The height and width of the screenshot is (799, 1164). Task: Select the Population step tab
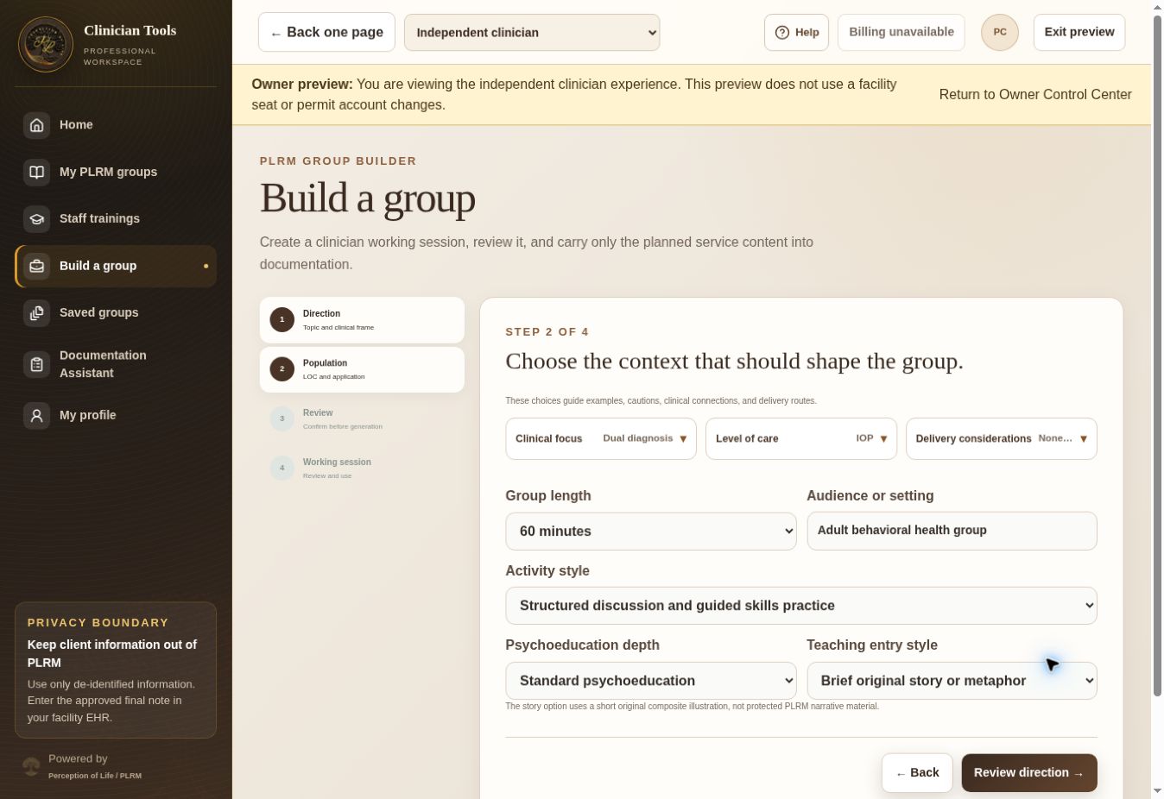(x=362, y=369)
